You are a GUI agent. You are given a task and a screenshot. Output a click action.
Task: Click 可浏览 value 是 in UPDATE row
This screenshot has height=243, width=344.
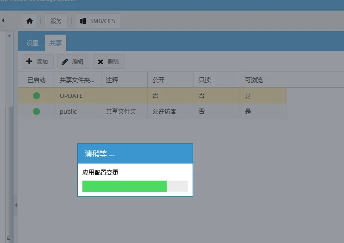click(x=263, y=96)
